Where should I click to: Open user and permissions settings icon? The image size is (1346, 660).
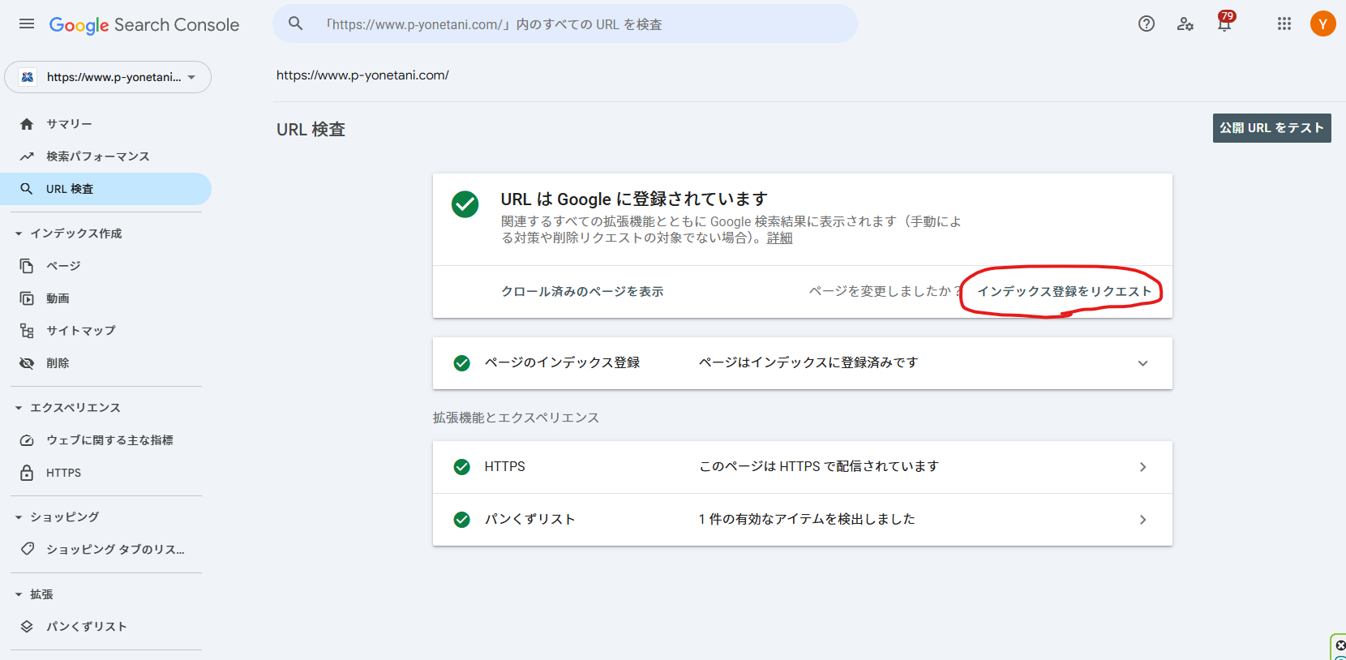(1185, 24)
